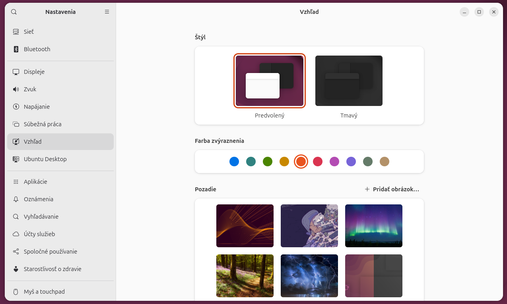507x304 pixels.
Task: Open the Displeje panel
Action: (60, 72)
